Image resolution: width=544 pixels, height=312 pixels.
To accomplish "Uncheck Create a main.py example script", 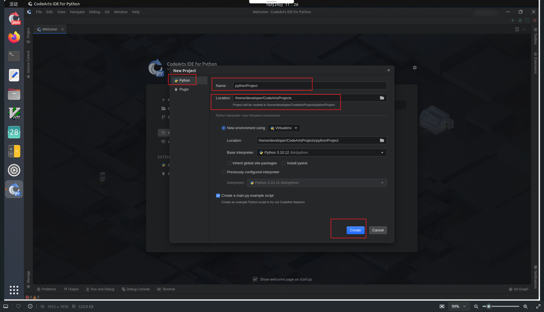I will point(218,196).
